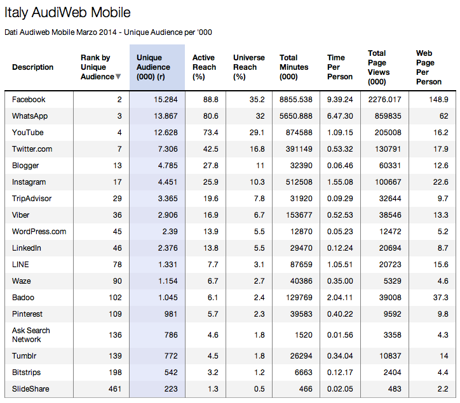
Task: Click LinkedIn's time per person 0.12.24
Action: [x=340, y=248]
